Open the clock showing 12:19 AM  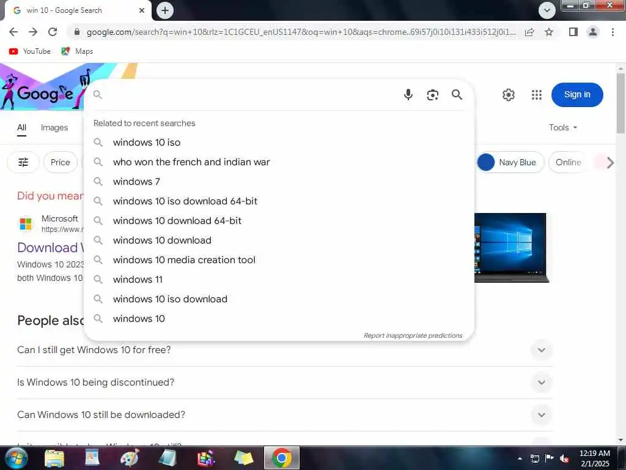coord(595,458)
